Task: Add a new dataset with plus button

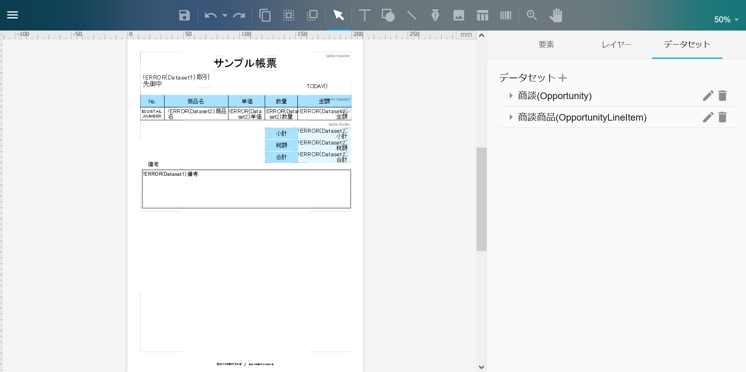Action: (563, 78)
